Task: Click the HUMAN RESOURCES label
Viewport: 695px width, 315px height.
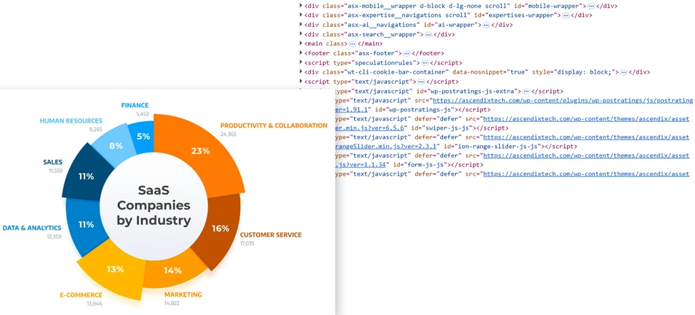Action: point(71,121)
